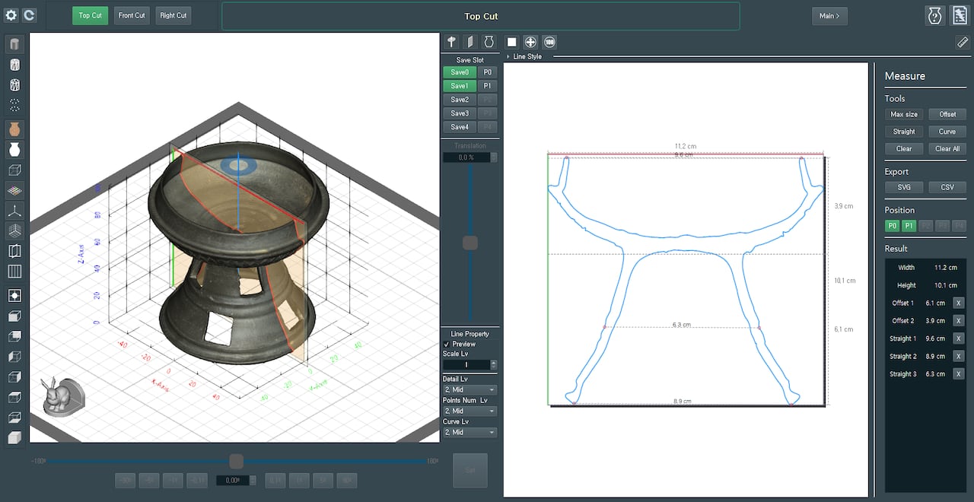
Task: Select the brown textured vase icon
Action: [14, 129]
